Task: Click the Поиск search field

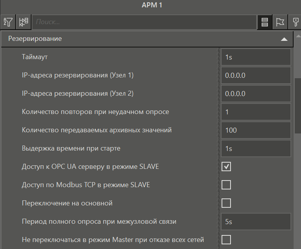Action: coord(144,22)
